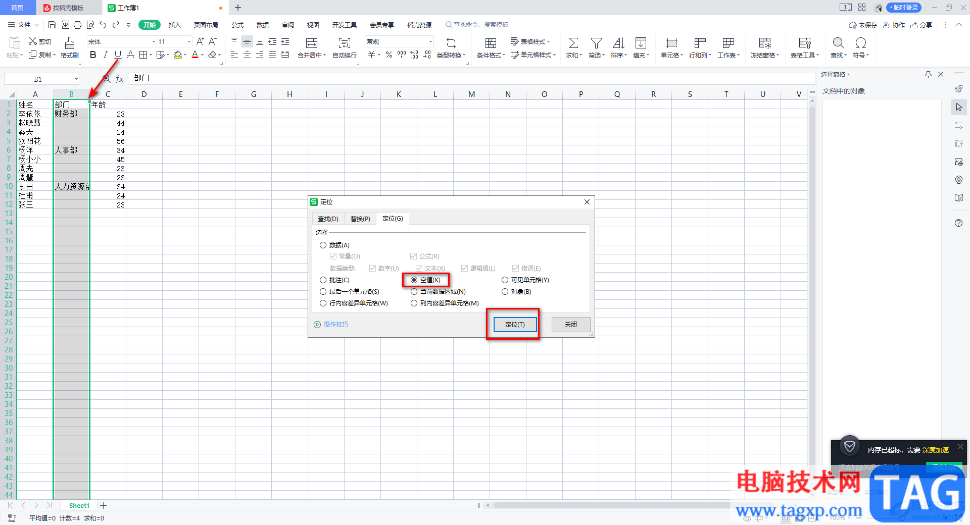
Task: Click Type Conversion (类型转换) icon
Action: [x=451, y=43]
